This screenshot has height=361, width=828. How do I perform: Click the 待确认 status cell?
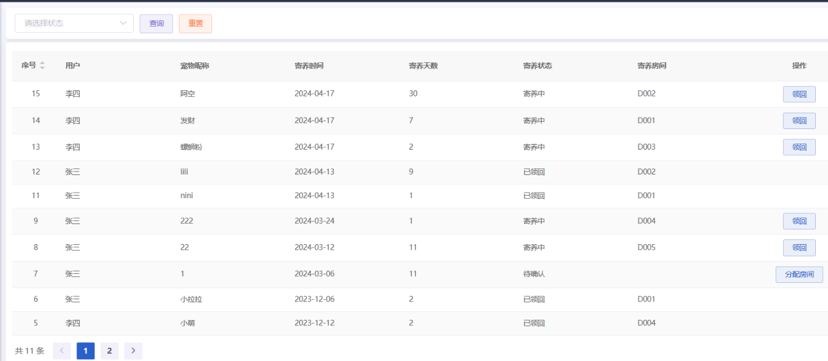point(534,274)
